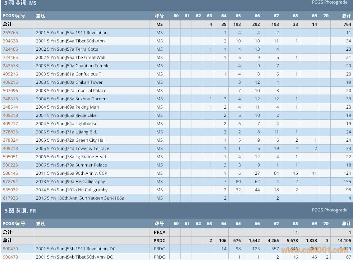Select PCGS number 409213 Tower & Terrace
This screenshot has width=353, height=260.
[x=10, y=149]
